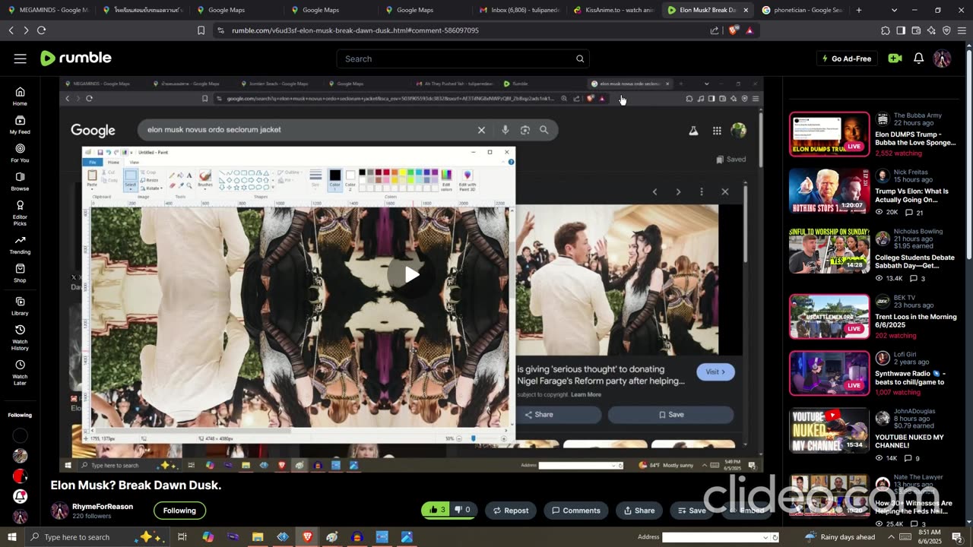Click the taskbar Address input field
This screenshot has width=973, height=547.
tap(712, 537)
